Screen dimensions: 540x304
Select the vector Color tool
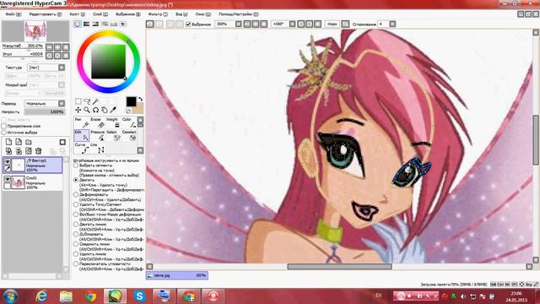coord(129,122)
